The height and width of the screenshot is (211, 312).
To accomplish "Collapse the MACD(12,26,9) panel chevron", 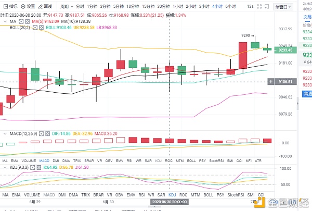I will 5,133.
